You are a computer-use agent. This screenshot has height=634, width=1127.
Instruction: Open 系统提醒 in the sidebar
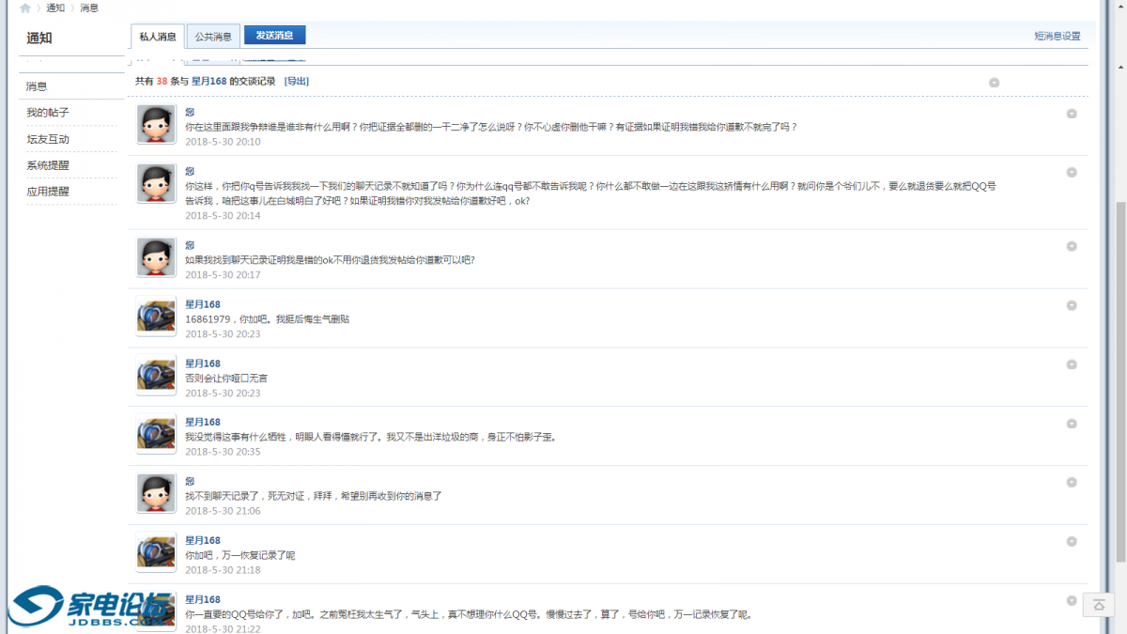point(48,165)
